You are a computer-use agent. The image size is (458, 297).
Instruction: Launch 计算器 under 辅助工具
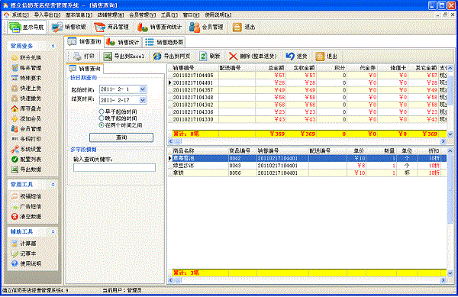coord(24,244)
